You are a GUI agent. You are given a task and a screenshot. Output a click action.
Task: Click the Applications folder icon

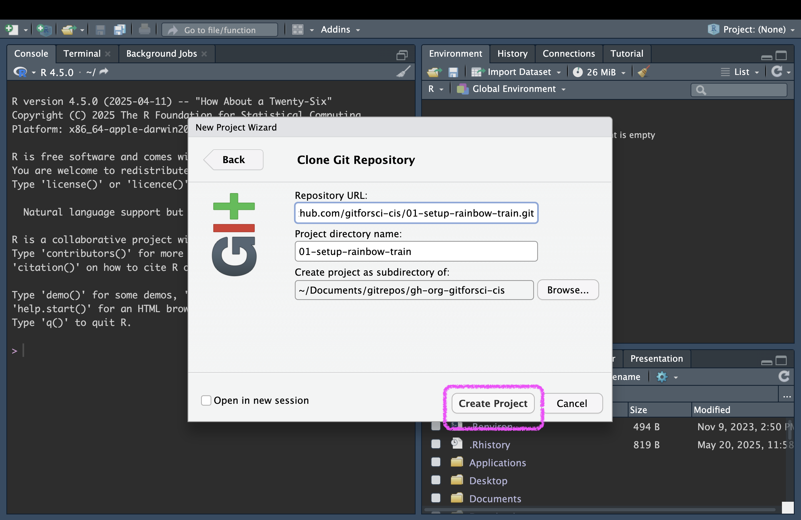457,462
